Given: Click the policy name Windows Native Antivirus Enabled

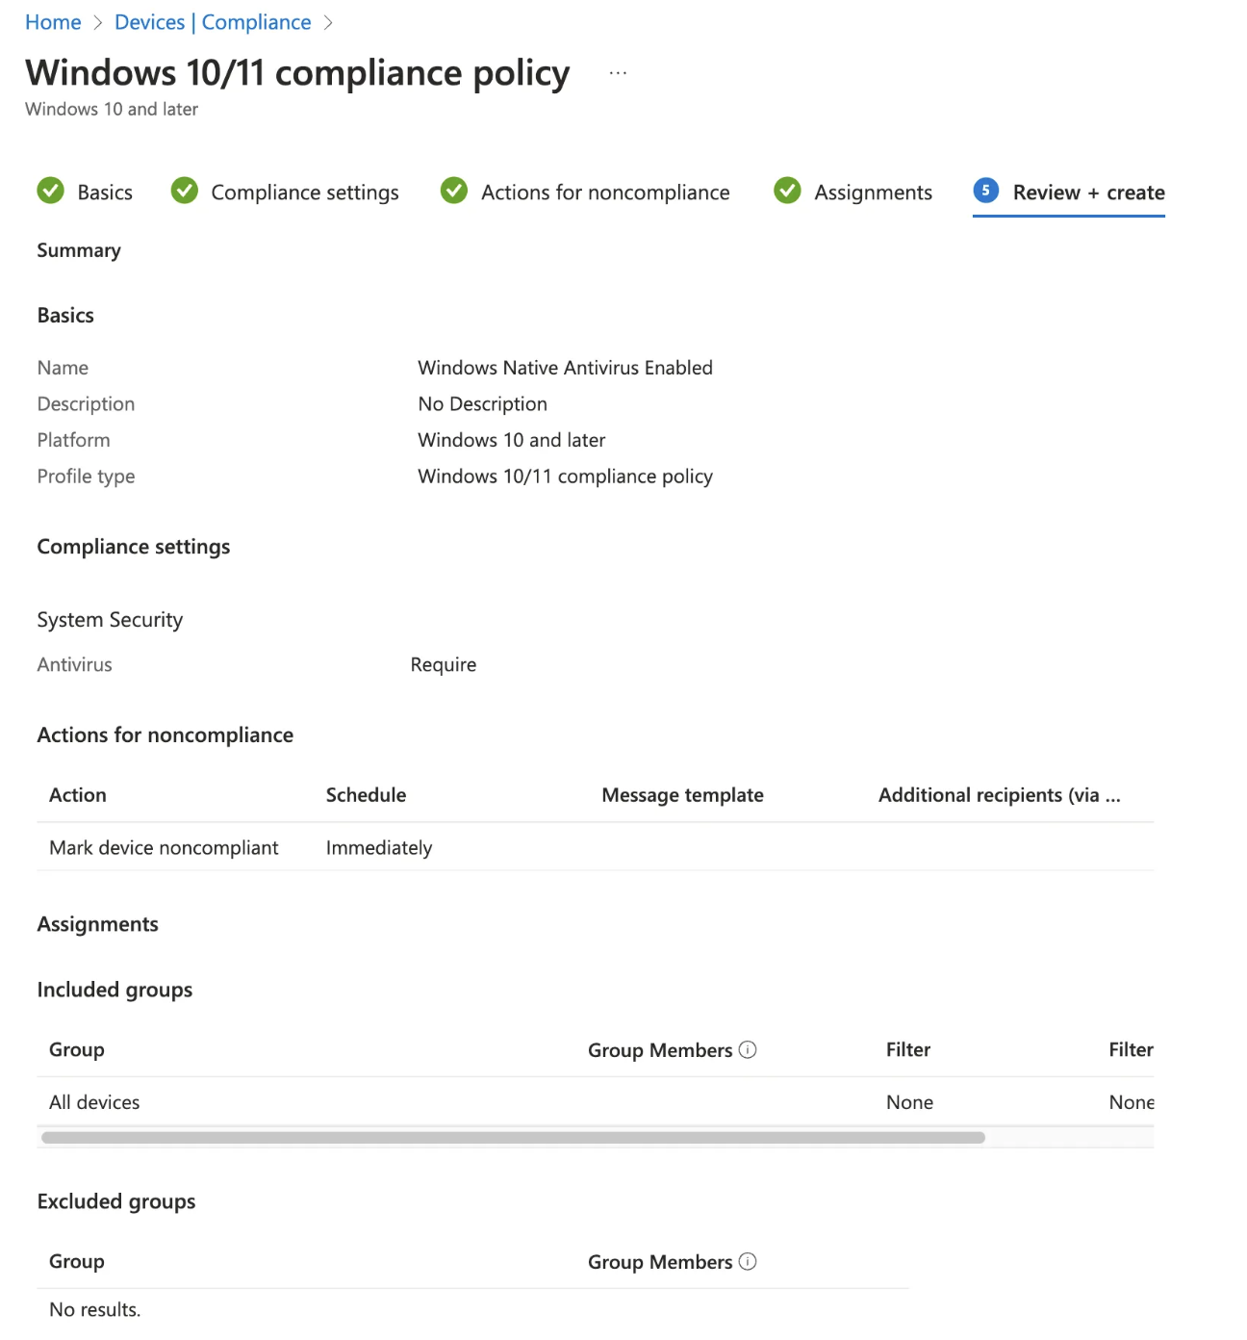Looking at the screenshot, I should pos(565,368).
